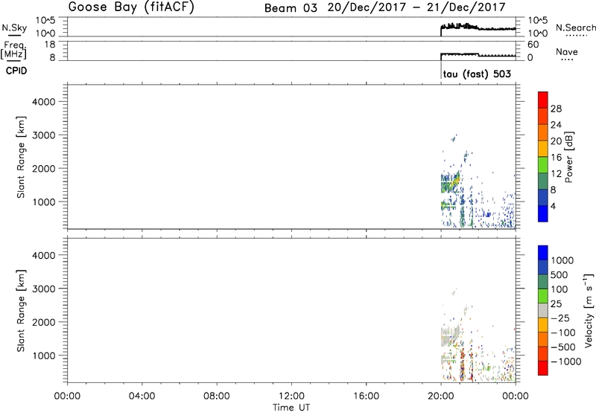Select the red top segment of power colorbar
This screenshot has height=412, width=596.
[543, 100]
